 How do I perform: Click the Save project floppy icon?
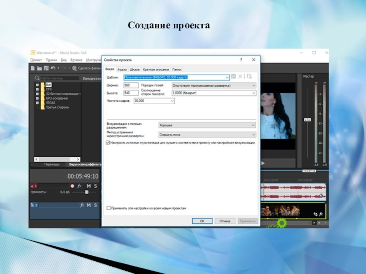click(46, 68)
